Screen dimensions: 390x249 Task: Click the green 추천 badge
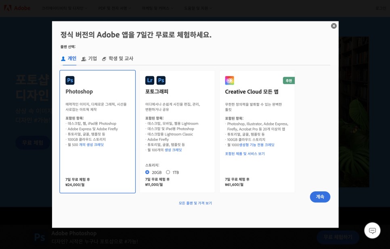[x=289, y=81]
